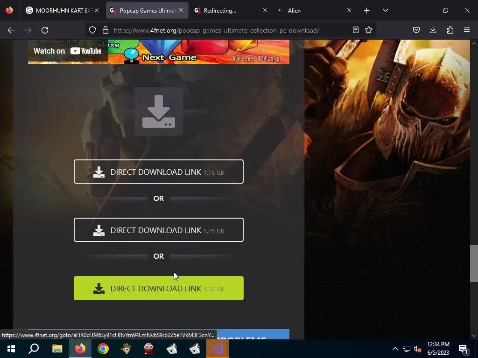This screenshot has height=358, width=478.
Task: Open the taskbar clock and date
Action: (x=438, y=349)
